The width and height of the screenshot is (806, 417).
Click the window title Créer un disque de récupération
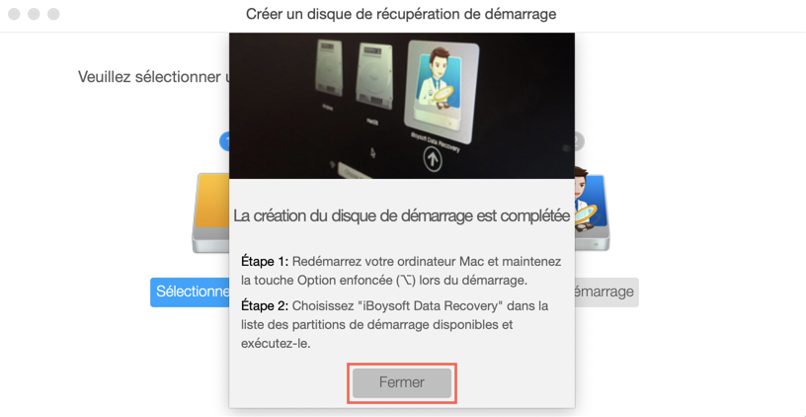401,14
